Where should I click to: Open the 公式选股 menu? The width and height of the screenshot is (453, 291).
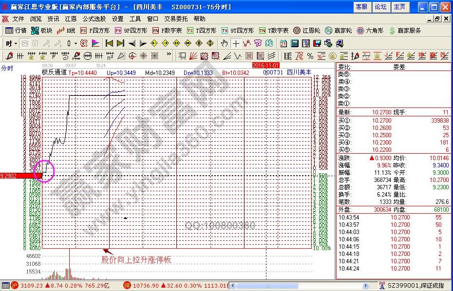[94, 18]
